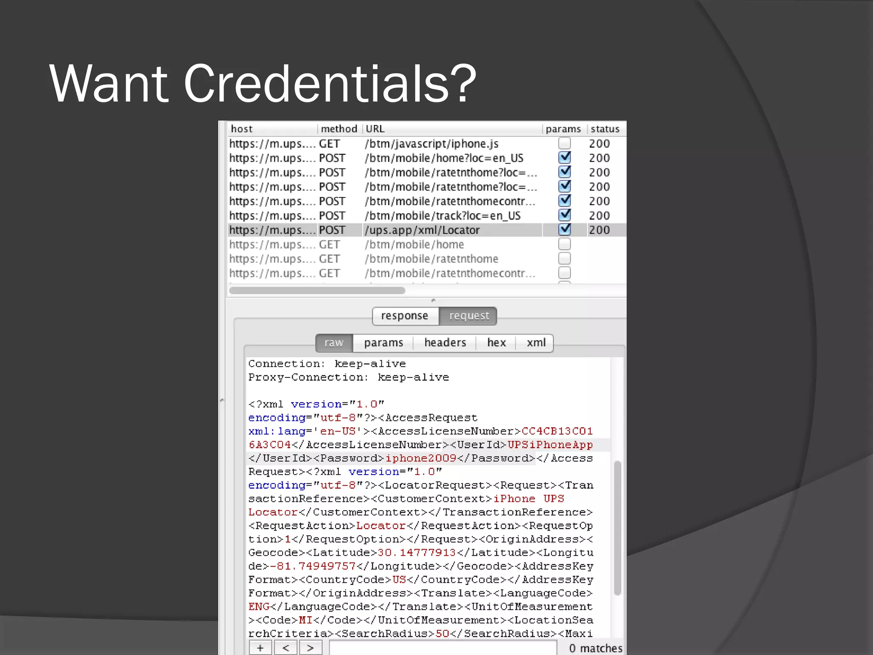Click the plus button beside search

pos(260,648)
